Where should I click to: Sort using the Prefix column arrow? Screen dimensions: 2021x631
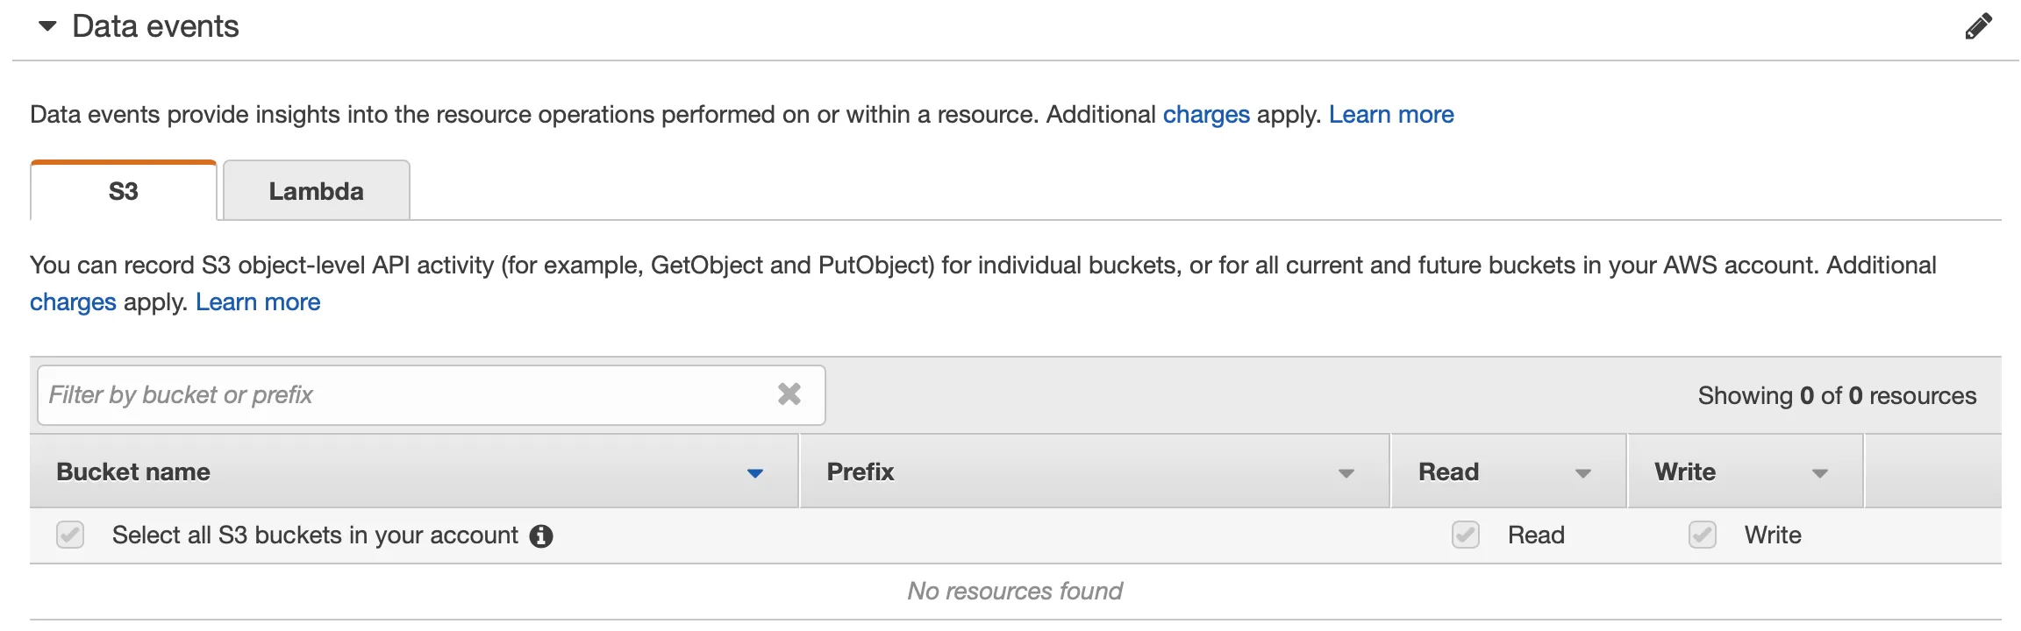point(1346,473)
